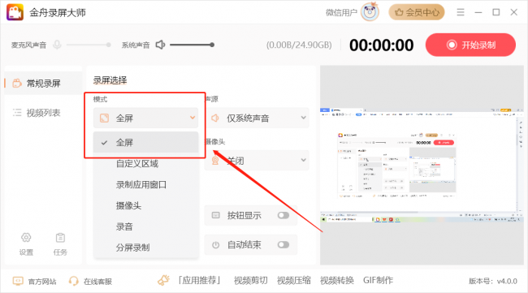The image size is (528, 293).
Task: Choose 录音 audio-only mode
Action: (124, 226)
